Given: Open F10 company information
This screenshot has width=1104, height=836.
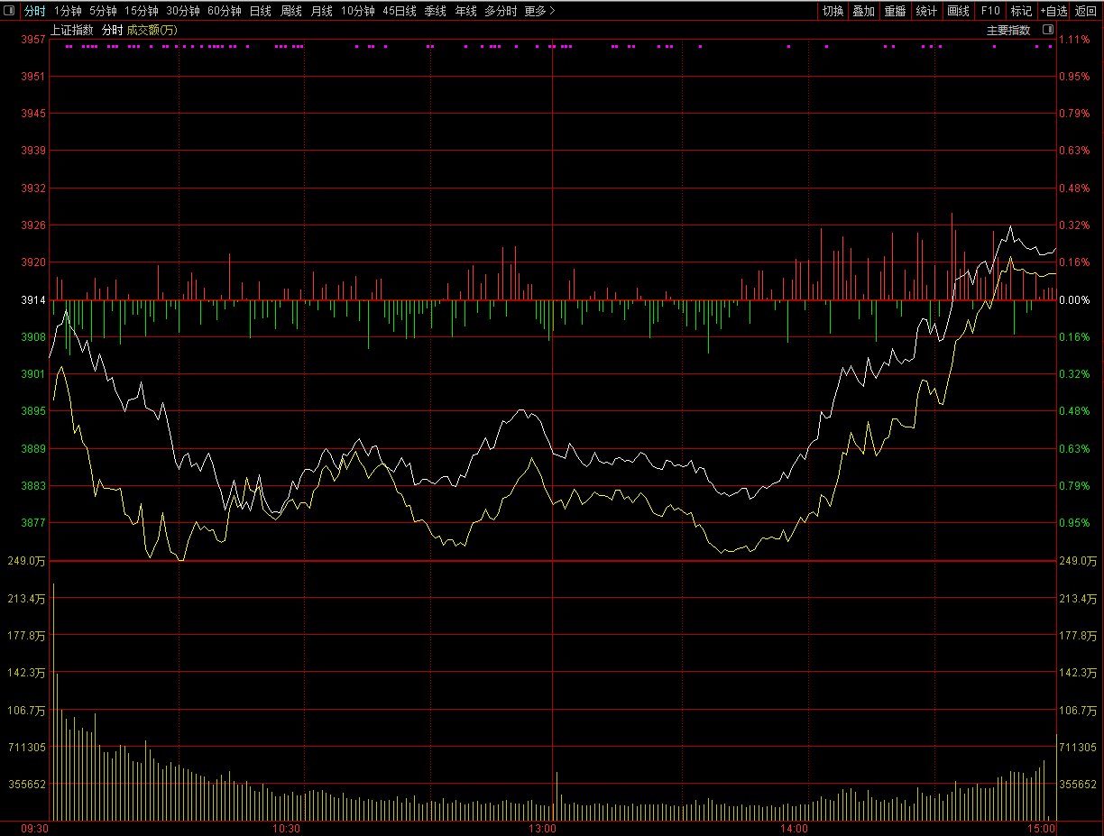Looking at the screenshot, I should [990, 11].
